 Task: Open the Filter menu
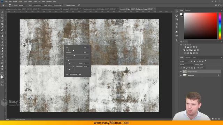tap(35, 1)
